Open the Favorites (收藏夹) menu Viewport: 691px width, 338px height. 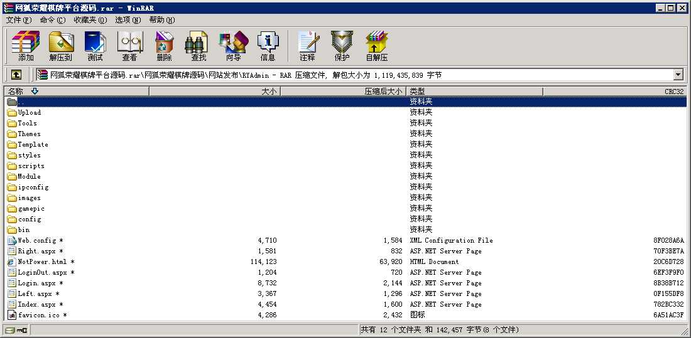90,20
